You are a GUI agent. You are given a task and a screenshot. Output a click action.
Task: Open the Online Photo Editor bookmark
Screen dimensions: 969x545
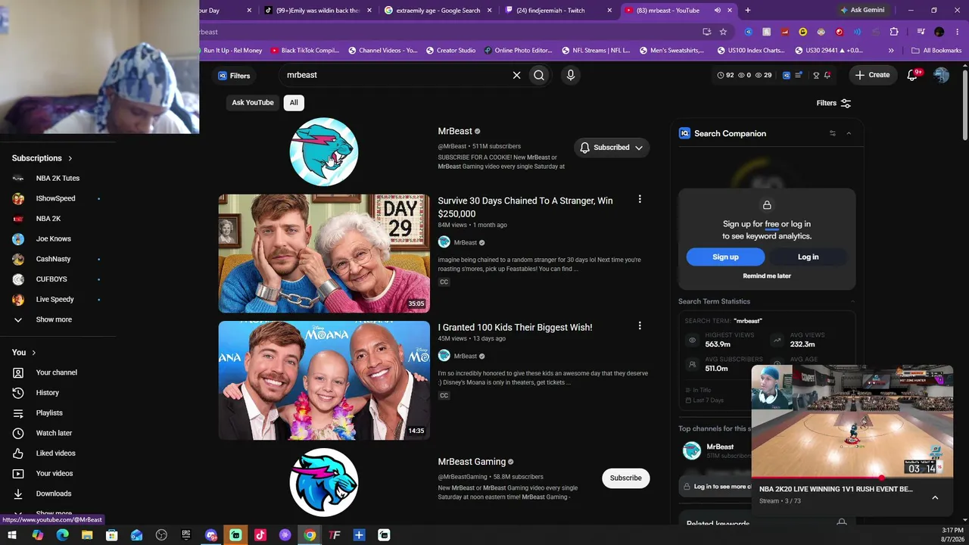click(x=519, y=51)
